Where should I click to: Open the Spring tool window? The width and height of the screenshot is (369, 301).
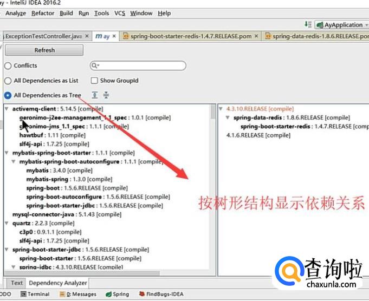pyautogui.click(x=117, y=294)
